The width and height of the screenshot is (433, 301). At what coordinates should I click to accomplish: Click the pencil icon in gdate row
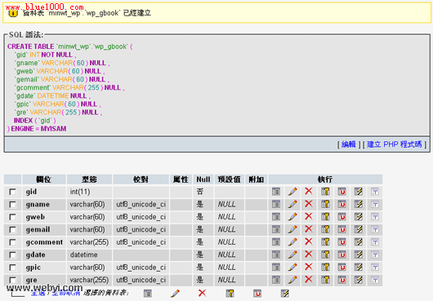tap(292, 255)
